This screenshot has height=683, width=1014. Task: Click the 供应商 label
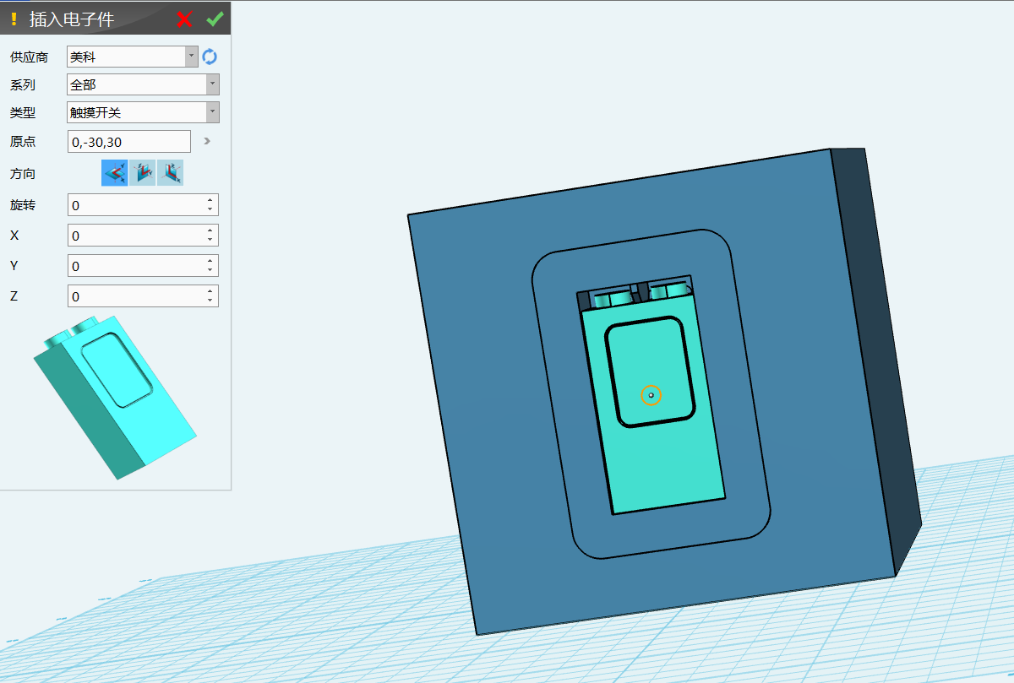29,57
